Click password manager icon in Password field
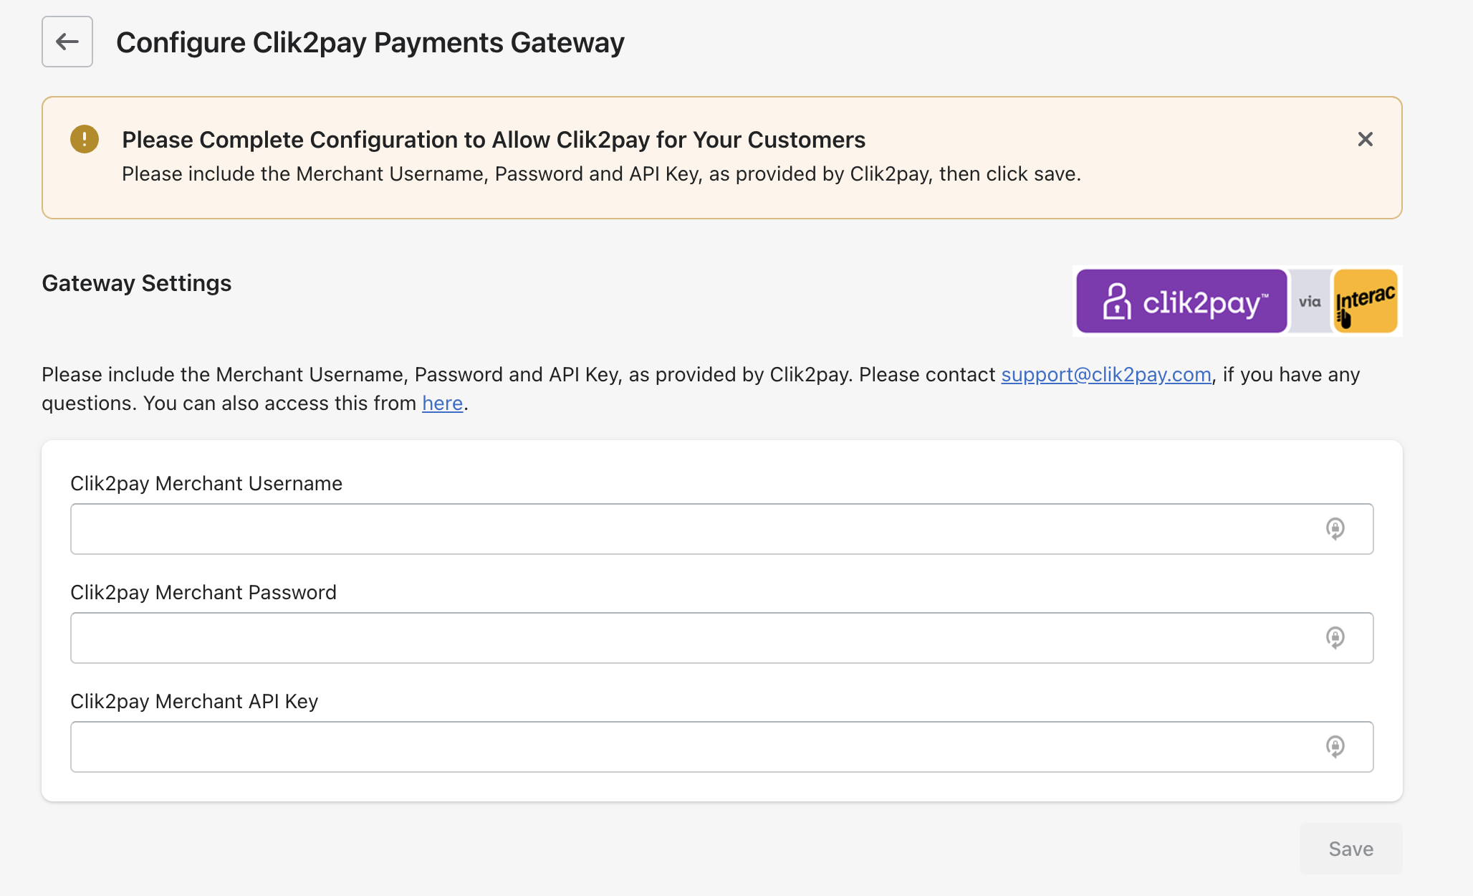Image resolution: width=1473 pixels, height=896 pixels. coord(1335,638)
